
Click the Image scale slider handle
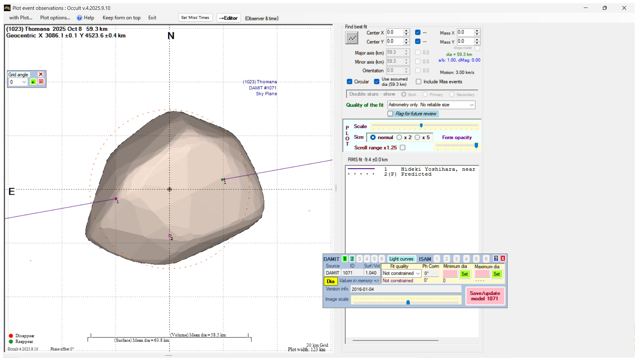click(x=408, y=302)
